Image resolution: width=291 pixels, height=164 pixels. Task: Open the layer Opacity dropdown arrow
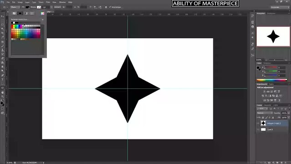(x=288, y=113)
